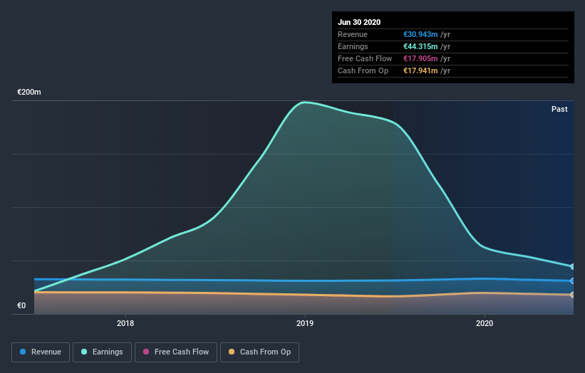
Task: Select the 2018 x-axis label
Action: [125, 323]
